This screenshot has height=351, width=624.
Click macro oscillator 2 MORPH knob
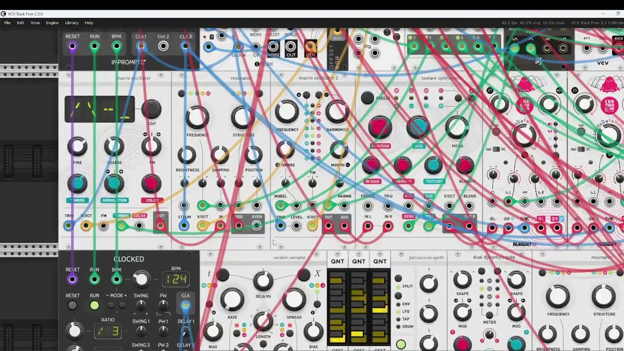click(x=338, y=150)
